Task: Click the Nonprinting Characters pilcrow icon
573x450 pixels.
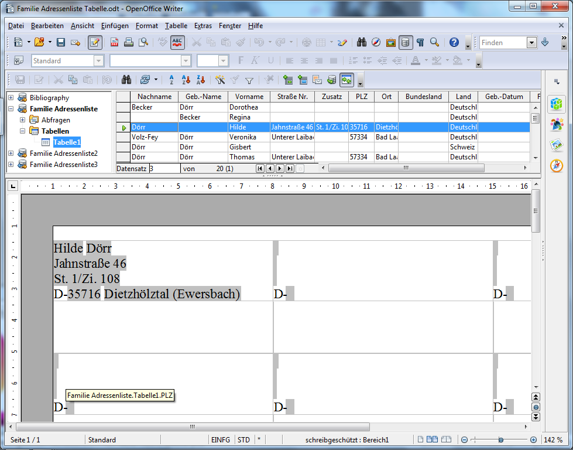Action: click(x=420, y=42)
